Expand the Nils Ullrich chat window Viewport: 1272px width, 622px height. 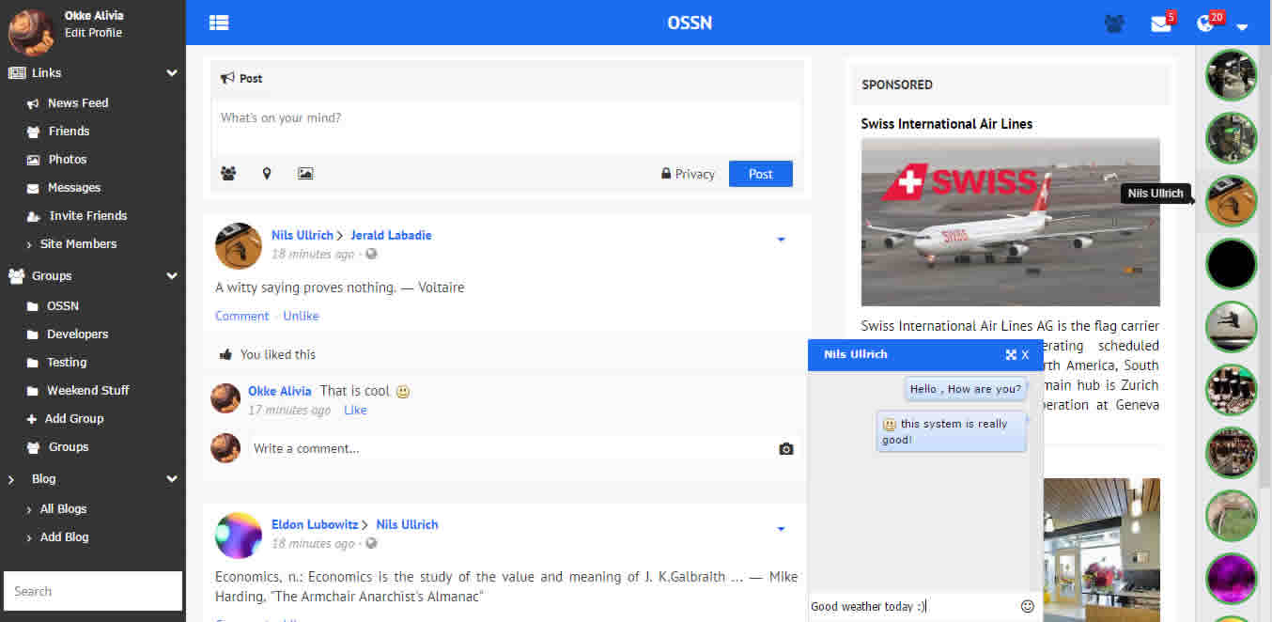1011,355
